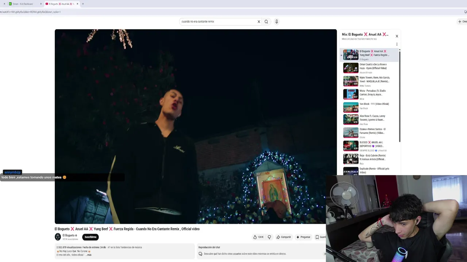Screen dimensions: 467x262
Task: Switch to El Bogueto YouTube tab
Action: [x=61, y=4]
